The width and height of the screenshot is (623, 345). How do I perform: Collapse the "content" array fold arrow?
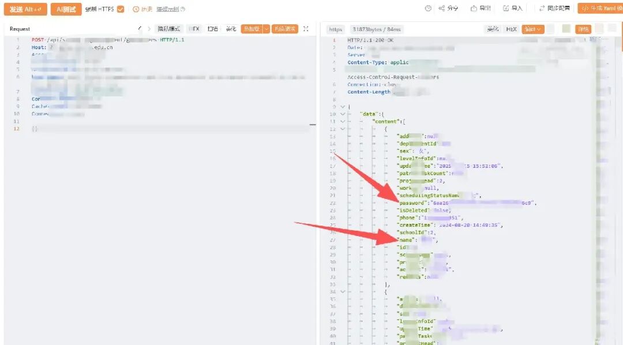[343, 122]
